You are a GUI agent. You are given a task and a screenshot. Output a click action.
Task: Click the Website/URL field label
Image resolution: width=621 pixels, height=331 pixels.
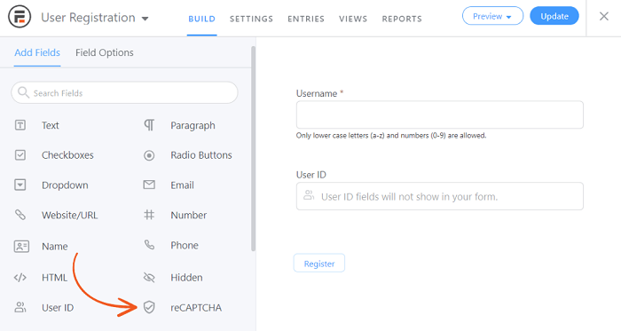(70, 216)
